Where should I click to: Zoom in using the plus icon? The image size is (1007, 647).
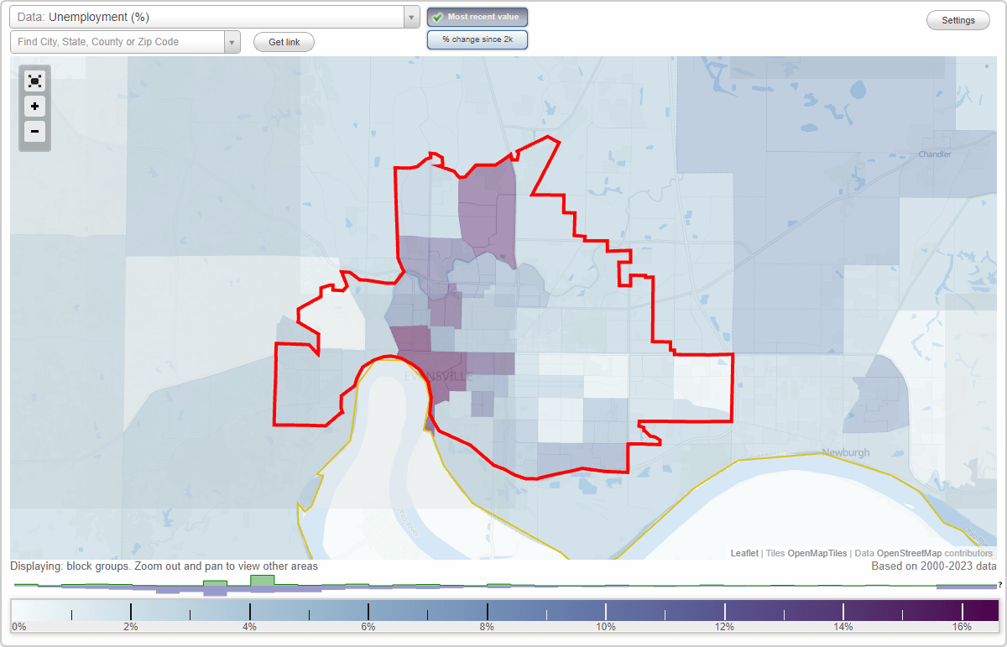tap(34, 107)
